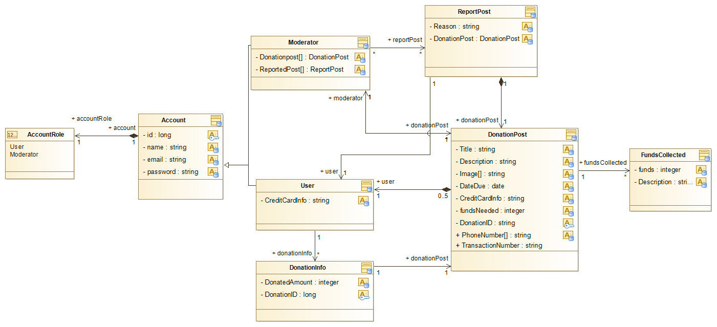
Task: Click the attribute icon beside DonatedAmount : integer
Action: (363, 282)
